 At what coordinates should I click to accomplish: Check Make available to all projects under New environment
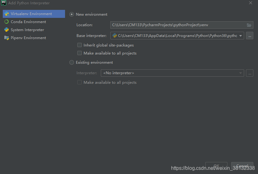coord(80,53)
